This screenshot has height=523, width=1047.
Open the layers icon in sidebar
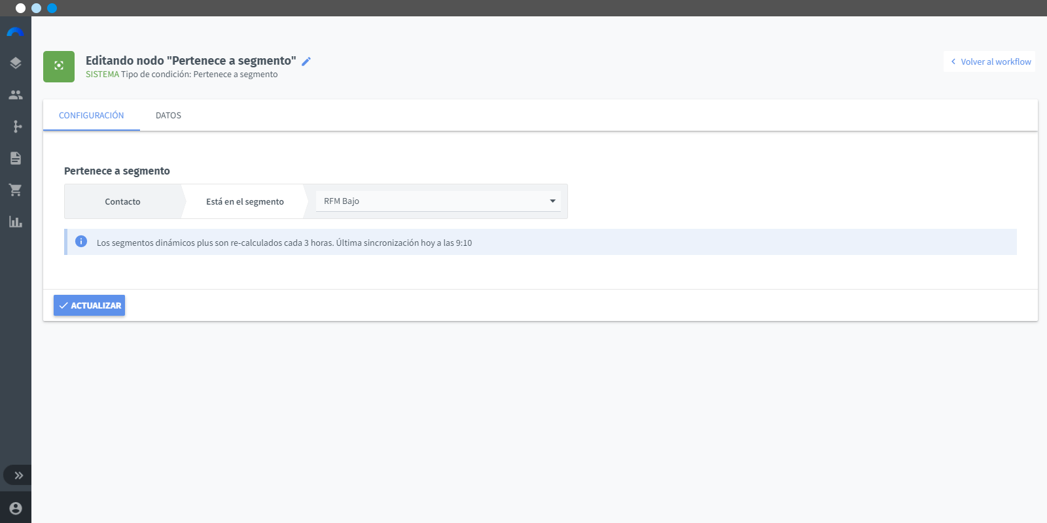point(16,63)
